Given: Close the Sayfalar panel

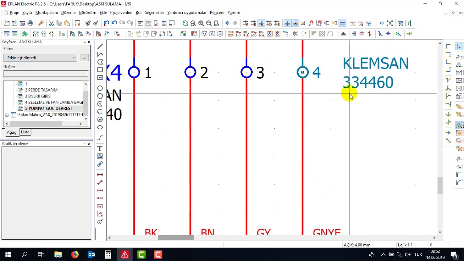Looking at the screenshot, I should coord(89,42).
